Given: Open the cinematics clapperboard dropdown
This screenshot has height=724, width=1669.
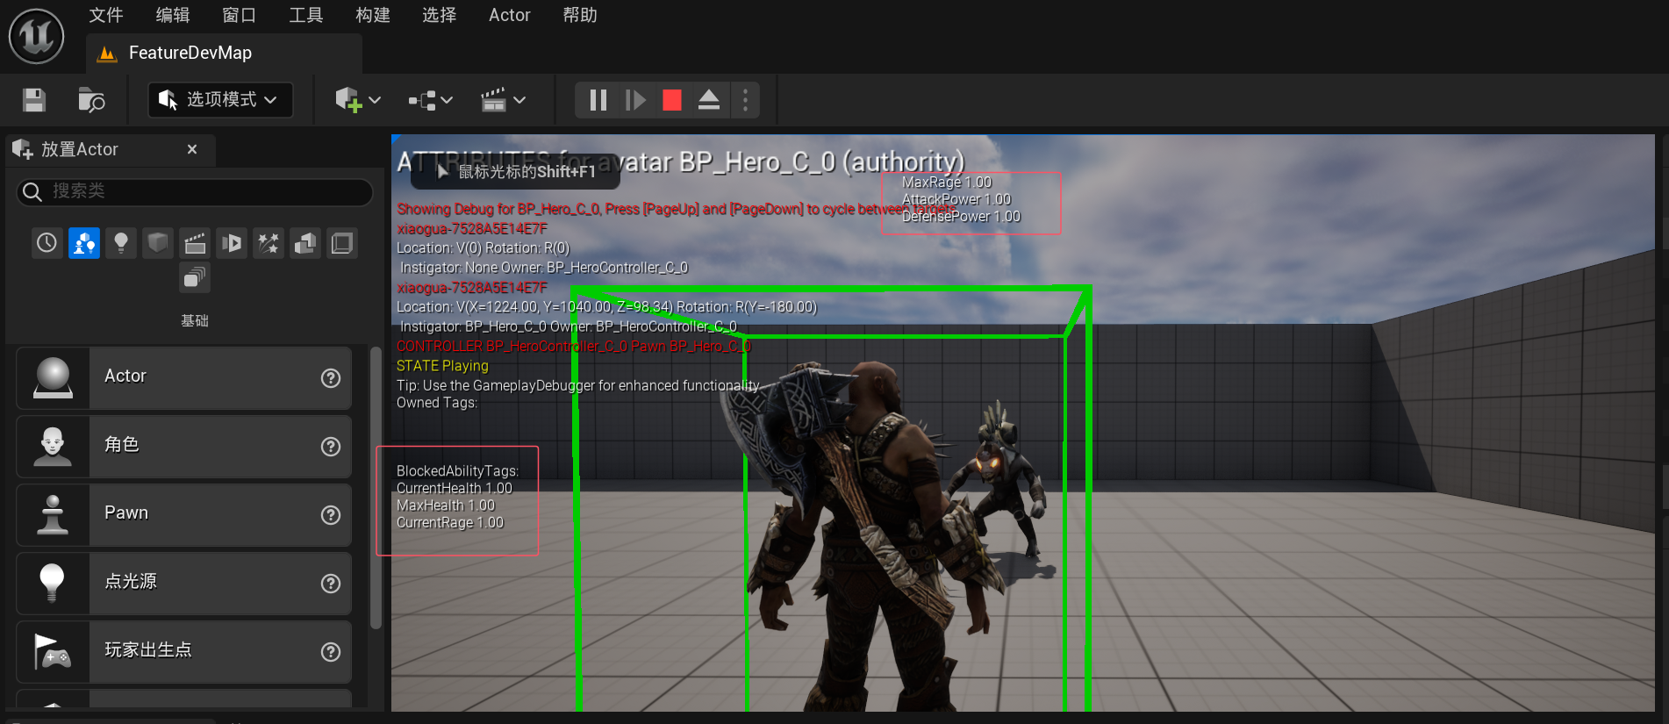Looking at the screenshot, I should coord(504,100).
